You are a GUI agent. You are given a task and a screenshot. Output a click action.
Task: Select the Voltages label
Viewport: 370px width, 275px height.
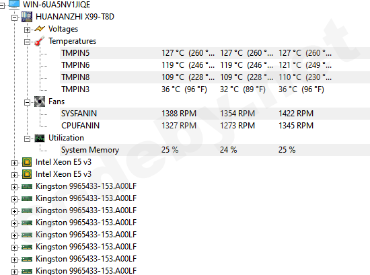63,29
